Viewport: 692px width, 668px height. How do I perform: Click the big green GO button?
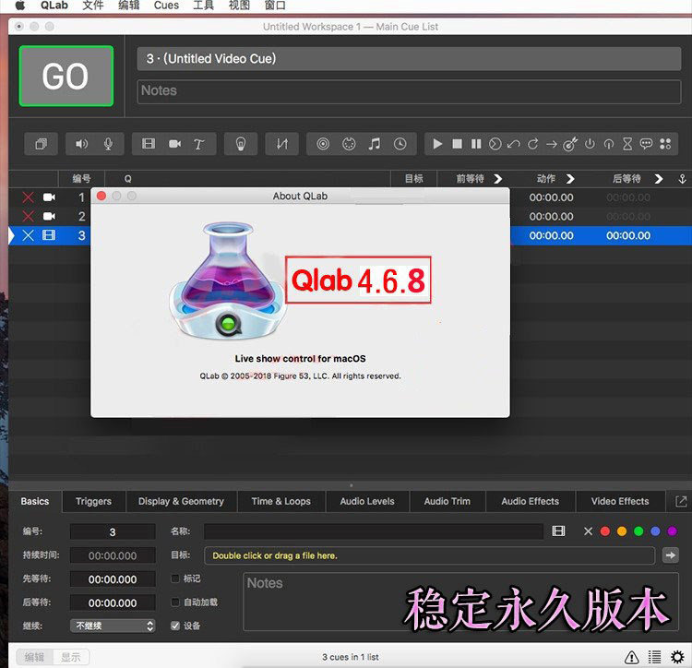pyautogui.click(x=66, y=76)
